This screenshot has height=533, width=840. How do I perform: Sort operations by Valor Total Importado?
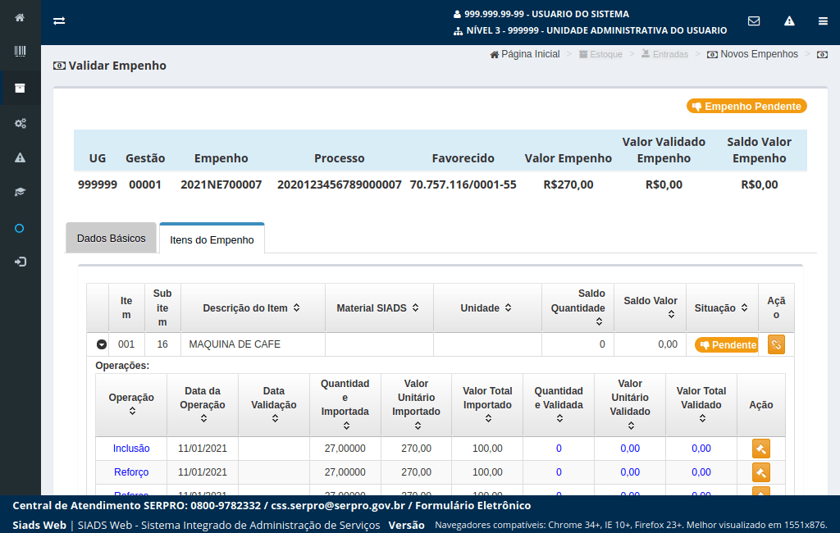(x=488, y=418)
